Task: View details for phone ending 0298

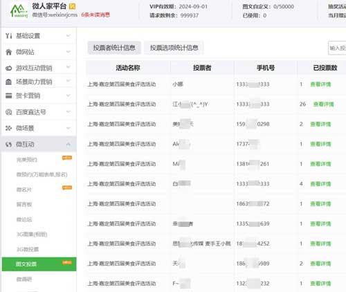Action: (x=320, y=124)
